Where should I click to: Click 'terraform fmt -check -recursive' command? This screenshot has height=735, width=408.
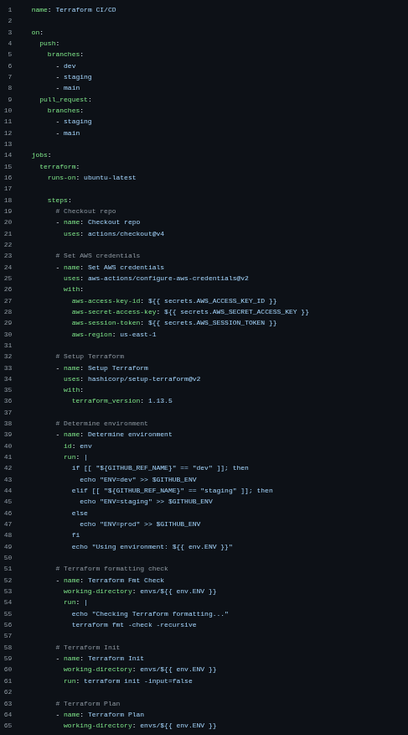point(134,625)
